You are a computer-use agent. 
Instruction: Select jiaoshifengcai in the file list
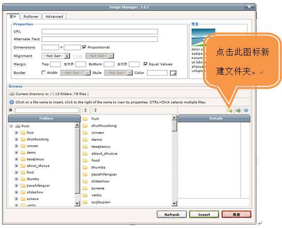[x=104, y=175]
